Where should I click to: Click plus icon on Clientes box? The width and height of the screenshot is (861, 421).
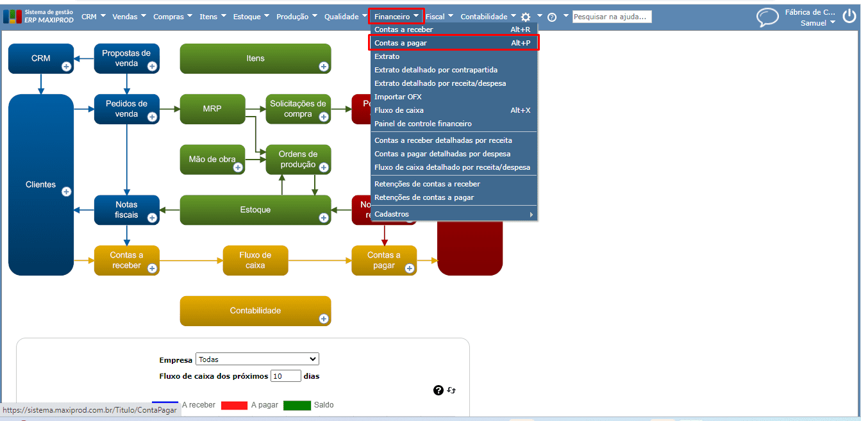66,192
